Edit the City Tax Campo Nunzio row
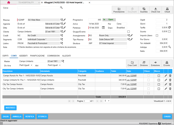The width and height of the screenshot is (174, 125). (x=166, y=84)
